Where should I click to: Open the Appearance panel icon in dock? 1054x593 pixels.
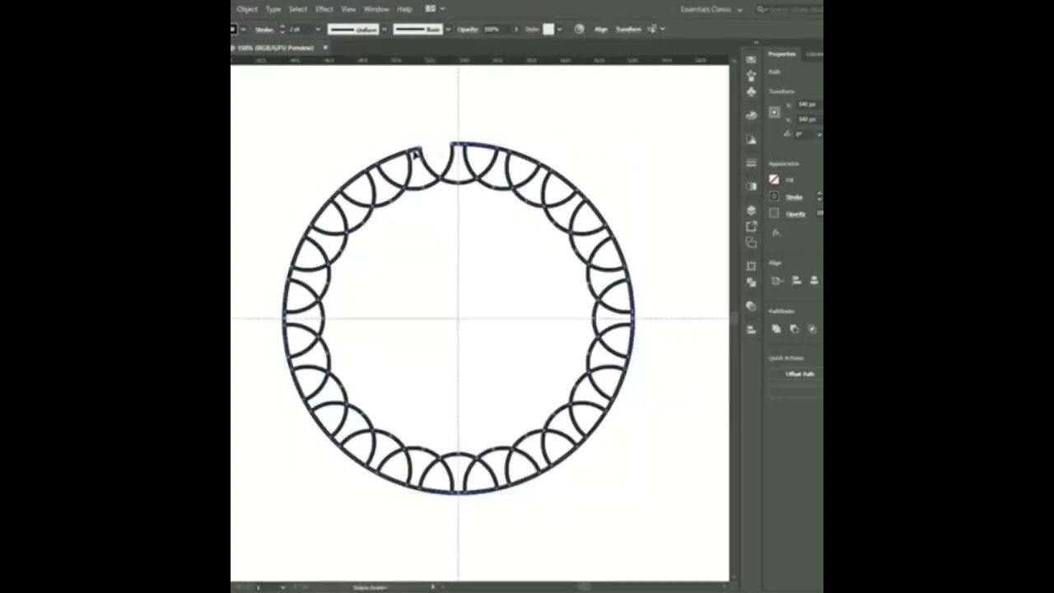751,306
